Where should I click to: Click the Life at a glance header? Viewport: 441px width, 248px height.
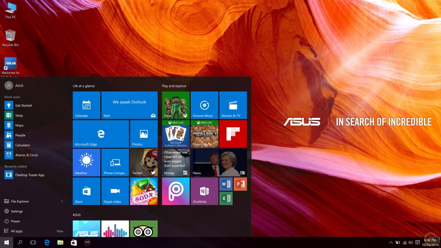click(84, 86)
